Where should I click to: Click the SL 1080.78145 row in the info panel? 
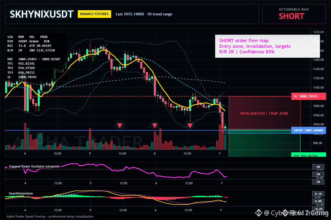(22, 77)
